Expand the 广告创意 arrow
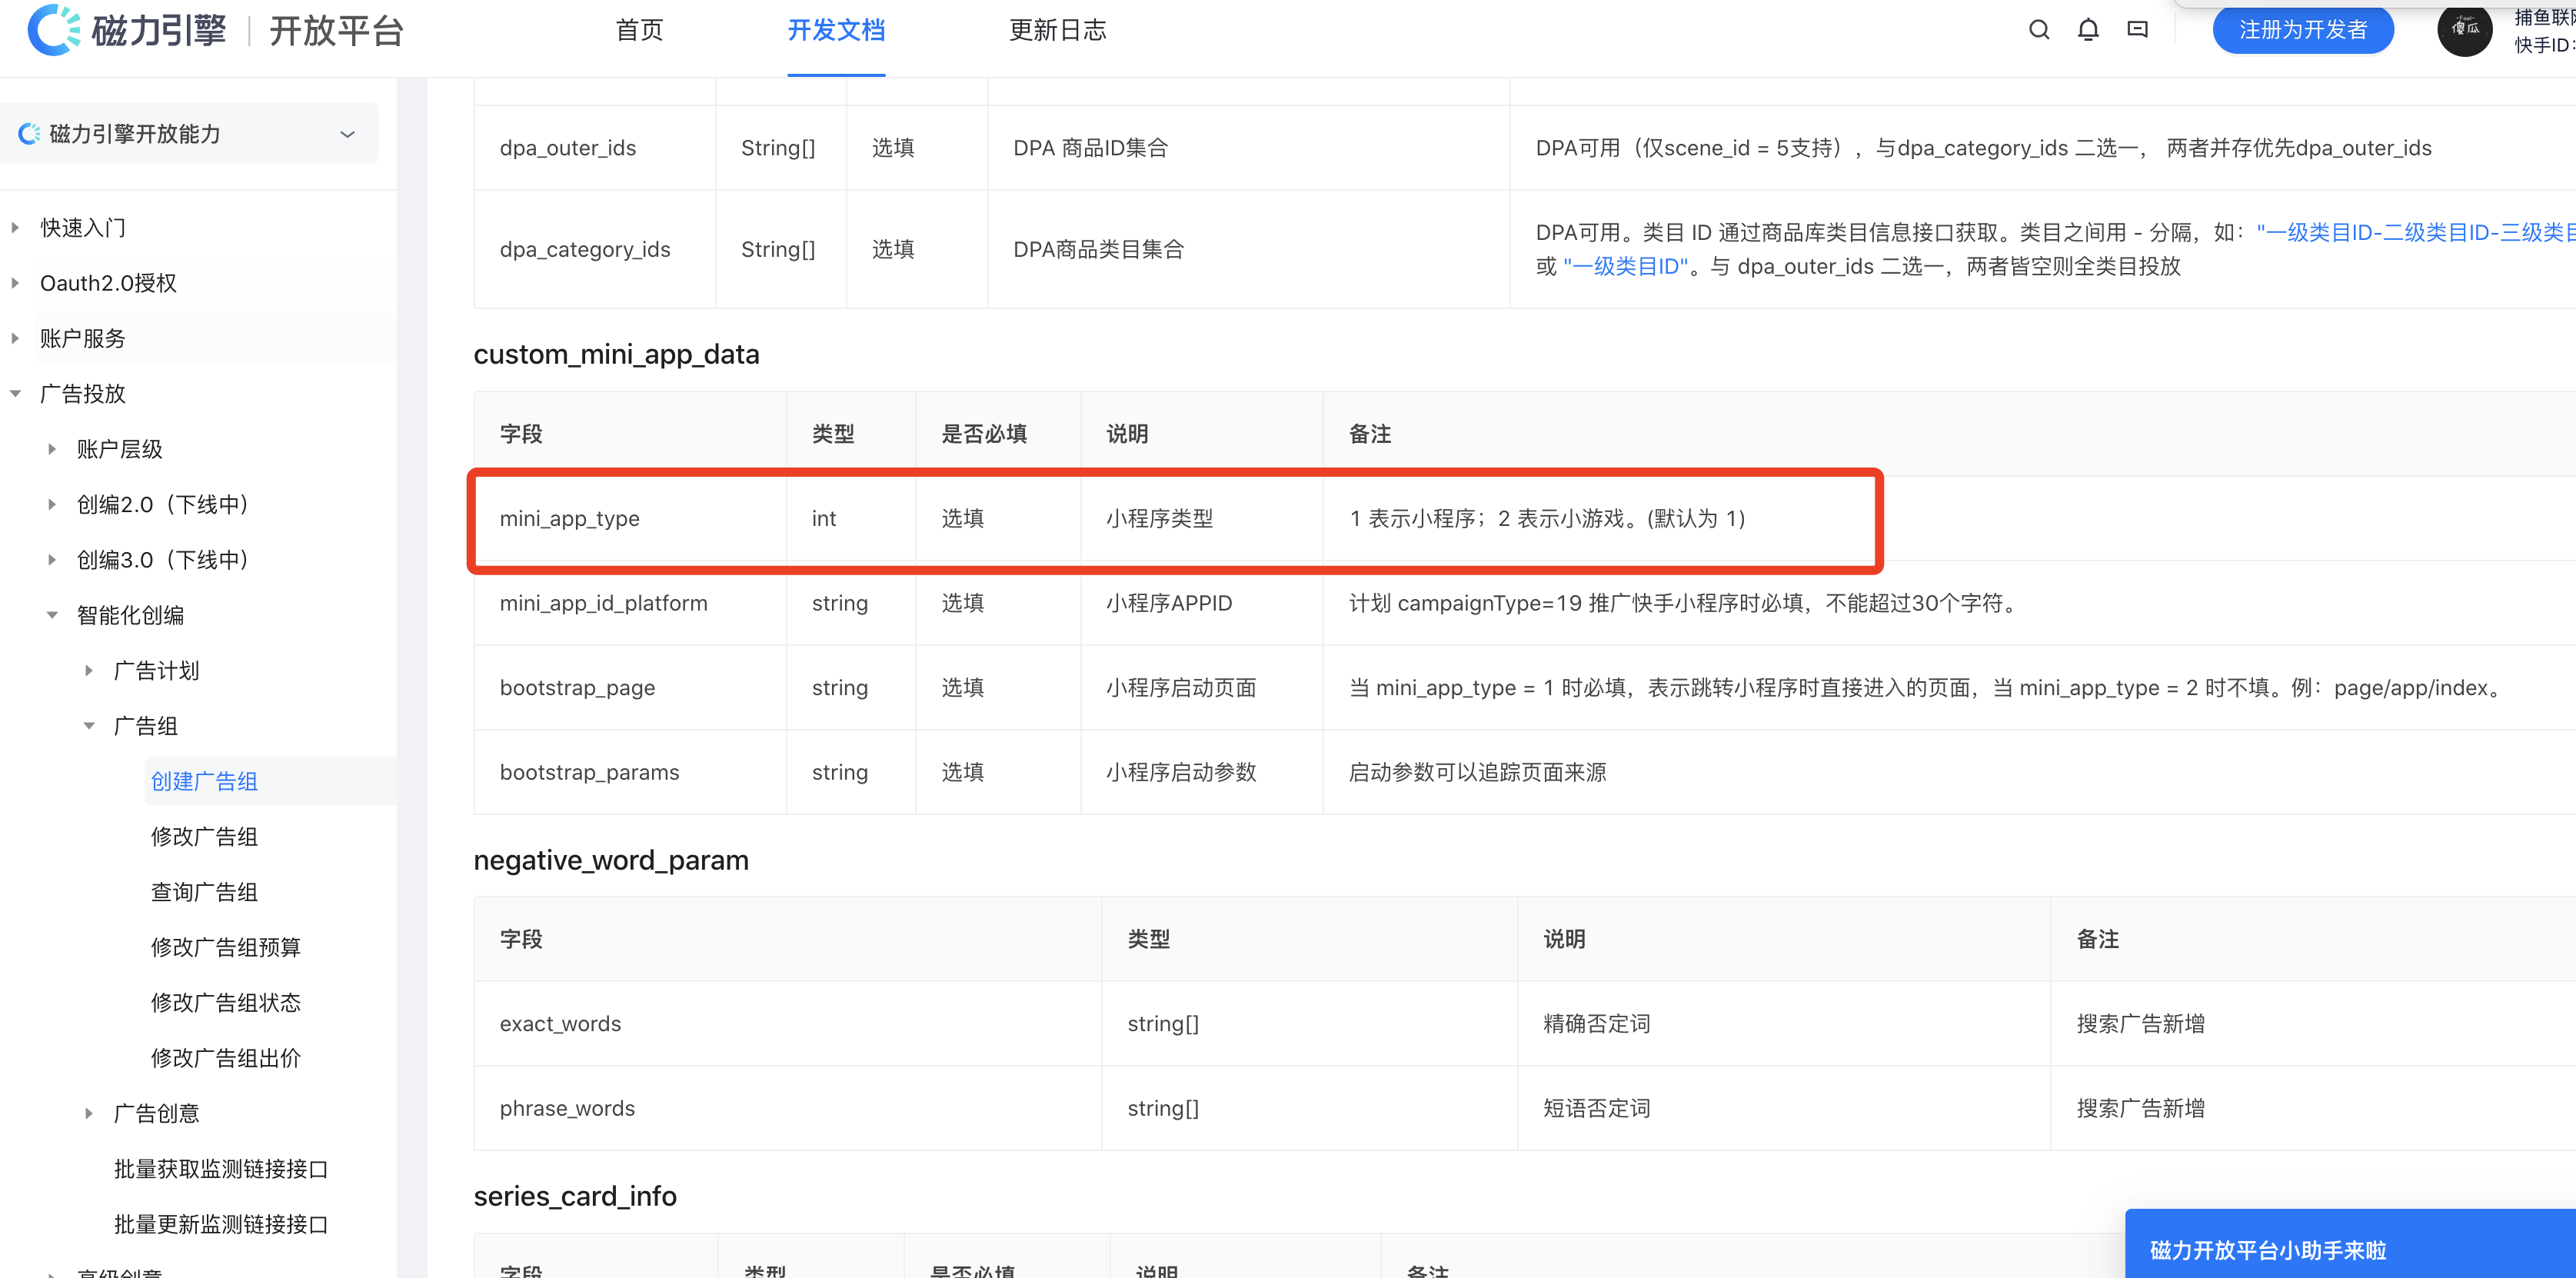 click(x=89, y=1113)
